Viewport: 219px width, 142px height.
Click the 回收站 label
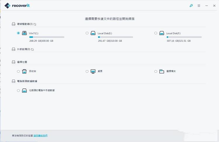point(32,71)
